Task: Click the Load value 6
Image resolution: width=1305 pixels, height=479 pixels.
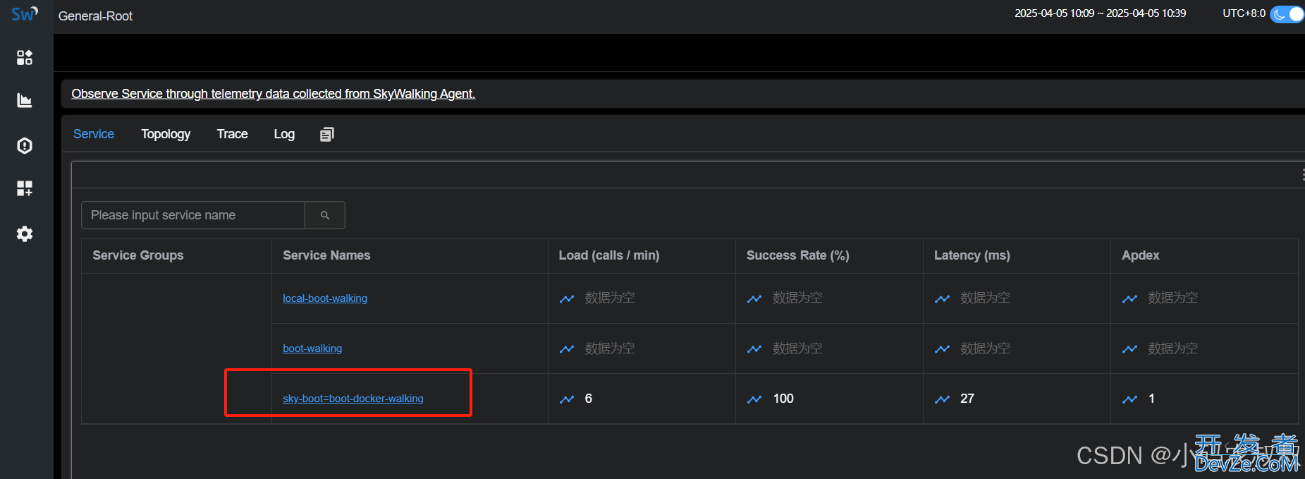Action: click(589, 399)
